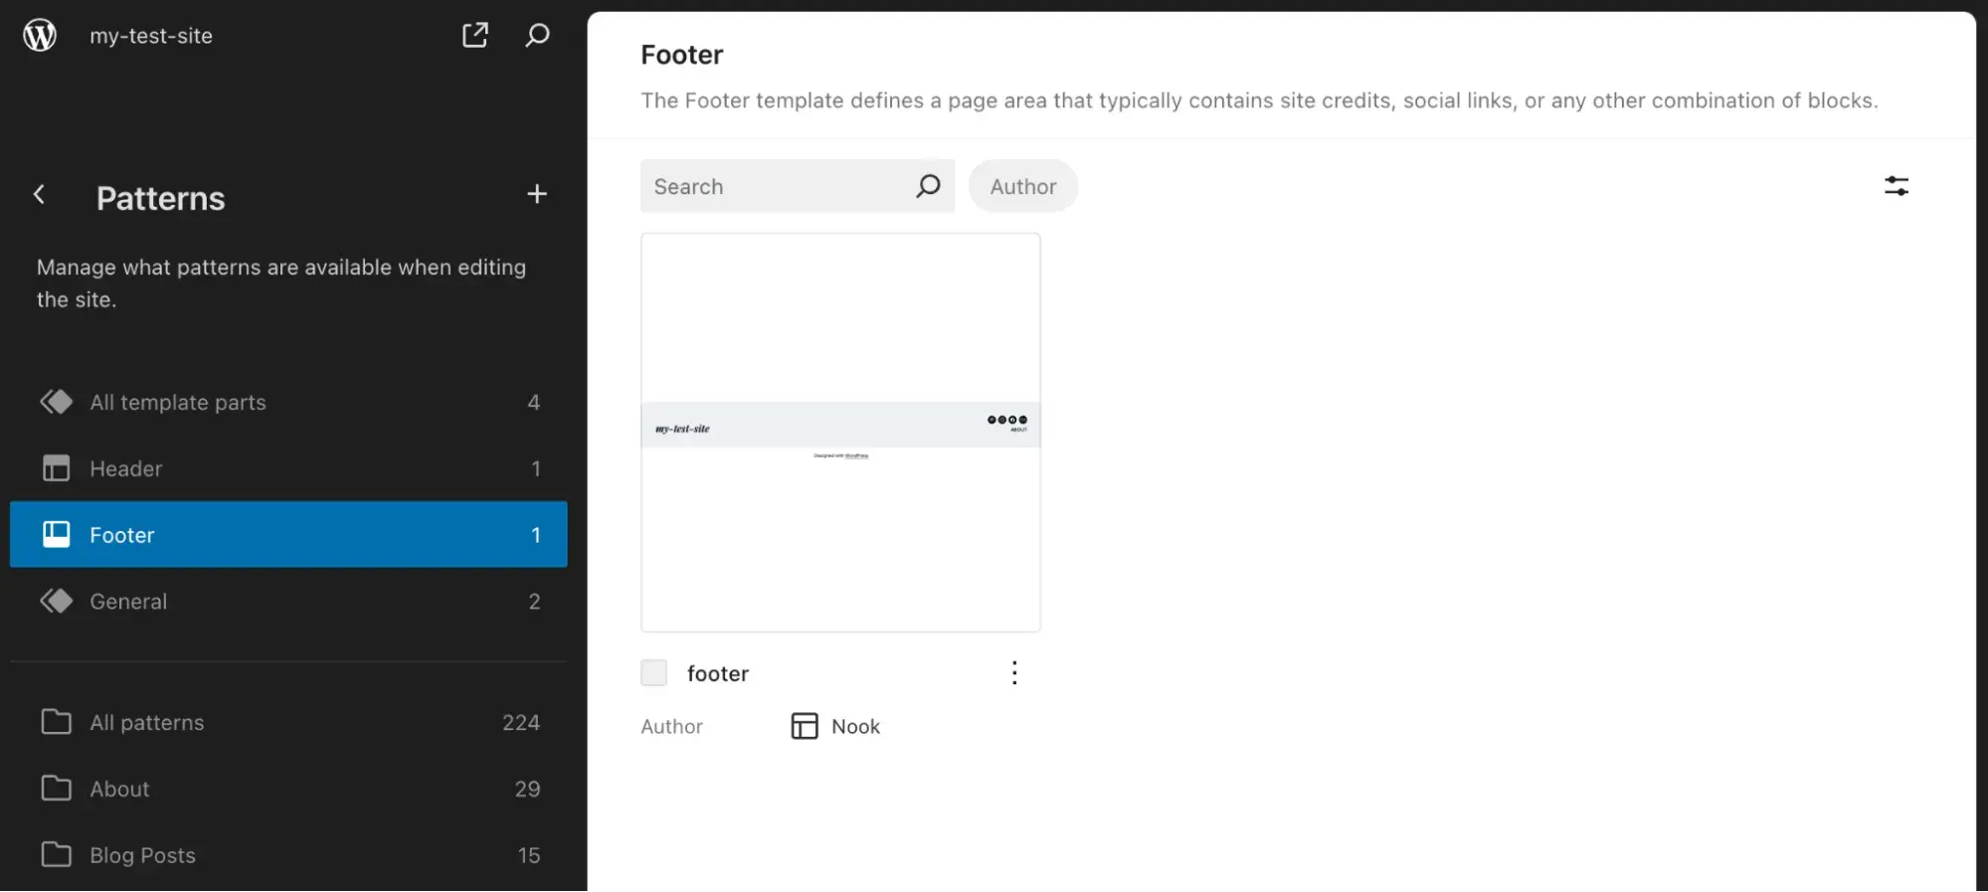
Task: Check the footer pattern selection checkbox
Action: (653, 672)
